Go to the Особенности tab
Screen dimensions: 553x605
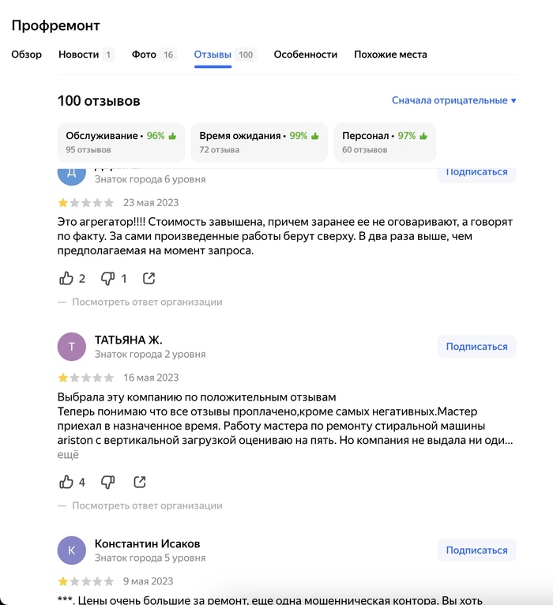point(305,54)
